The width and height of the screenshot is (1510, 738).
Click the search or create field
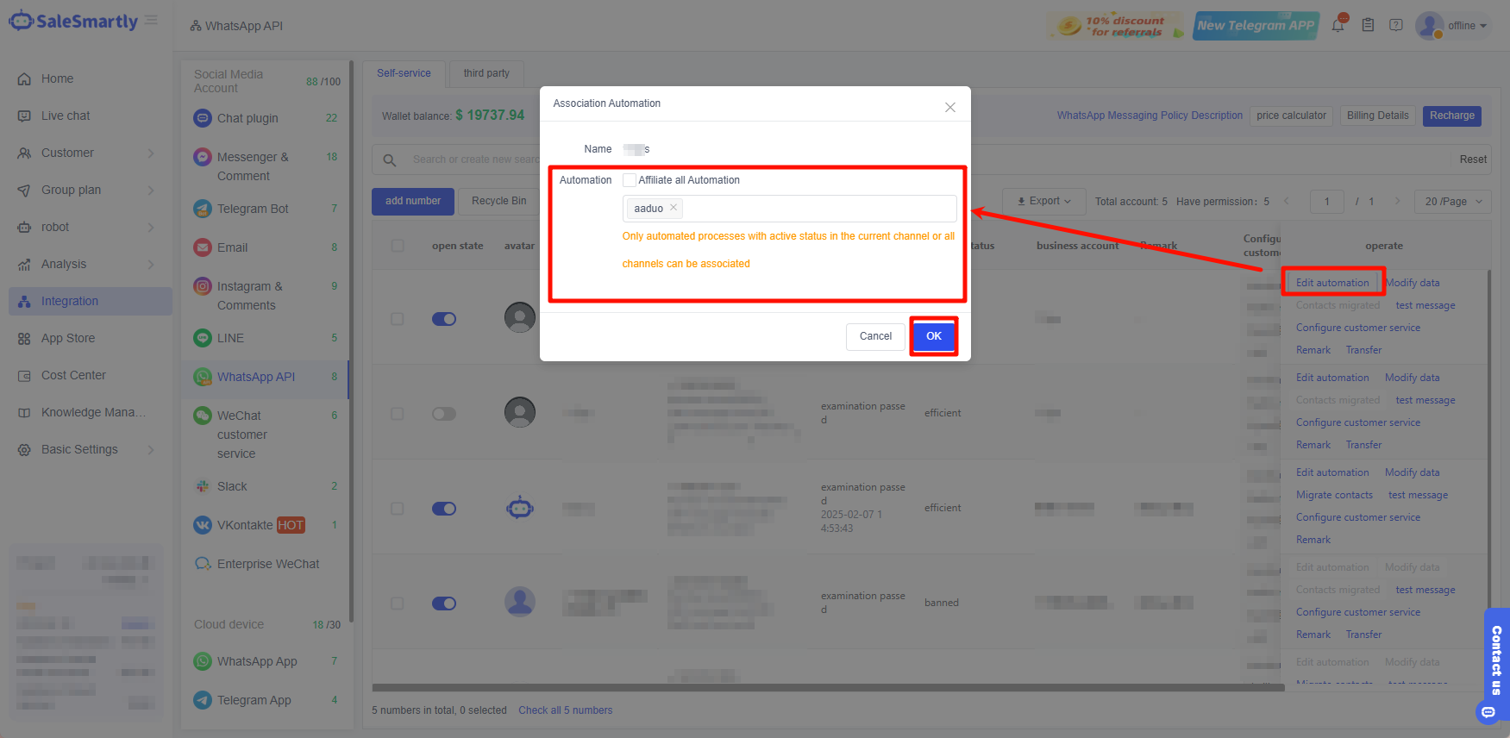(x=474, y=159)
